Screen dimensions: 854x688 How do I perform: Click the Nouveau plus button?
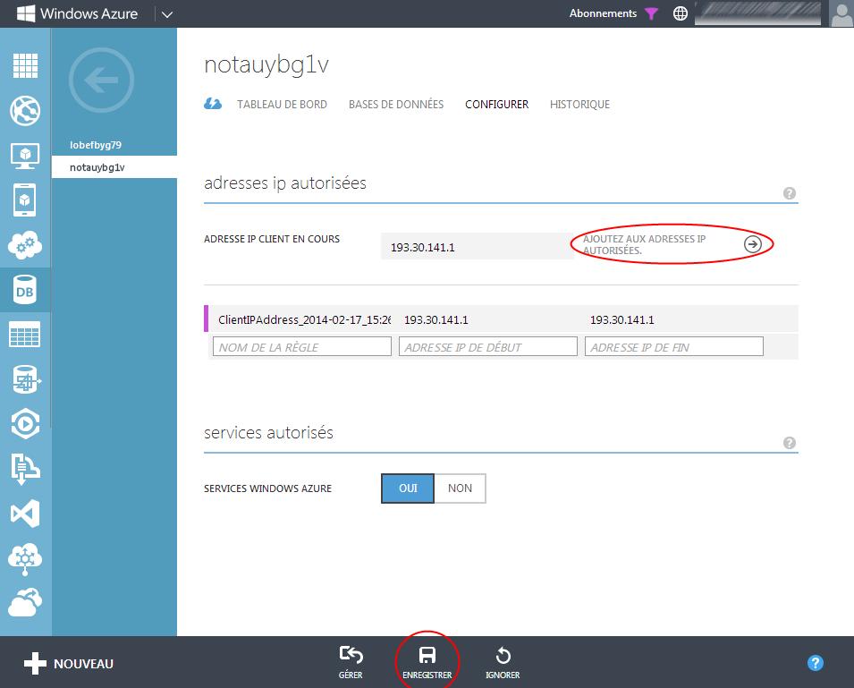69,664
